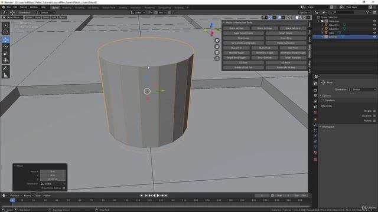Viewport: 378px width, 212px height.
Task: Toggle visibility of Cube object
Action: [x=374, y=33]
